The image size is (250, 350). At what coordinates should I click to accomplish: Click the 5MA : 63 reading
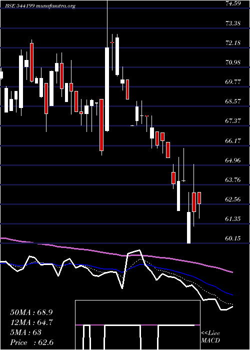(26, 332)
